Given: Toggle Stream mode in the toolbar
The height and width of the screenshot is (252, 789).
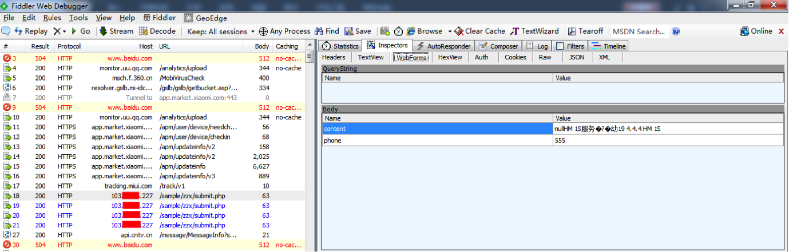Looking at the screenshot, I should pos(116,31).
